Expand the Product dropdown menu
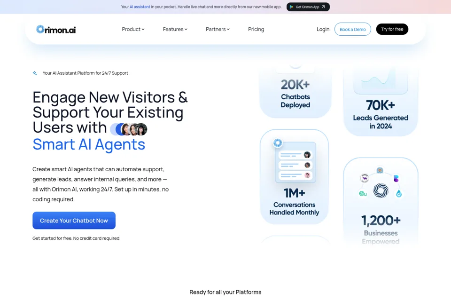The image size is (451, 301). click(x=133, y=29)
